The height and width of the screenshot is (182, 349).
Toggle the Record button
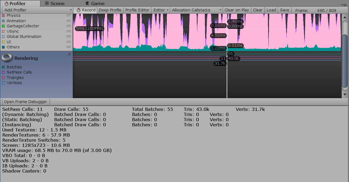86,10
